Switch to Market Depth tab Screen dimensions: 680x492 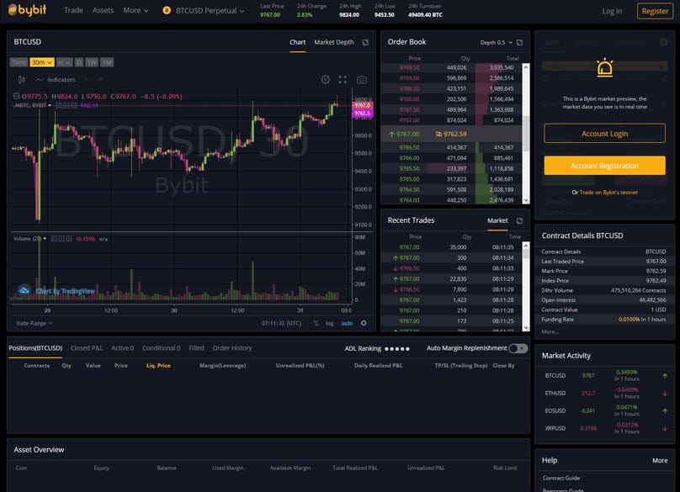334,42
